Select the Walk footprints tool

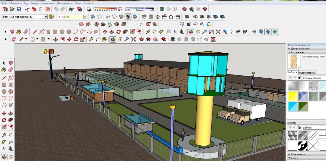click(x=245, y=32)
